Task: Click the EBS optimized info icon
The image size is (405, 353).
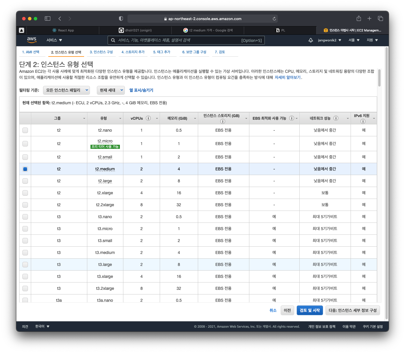Action: coord(292,118)
